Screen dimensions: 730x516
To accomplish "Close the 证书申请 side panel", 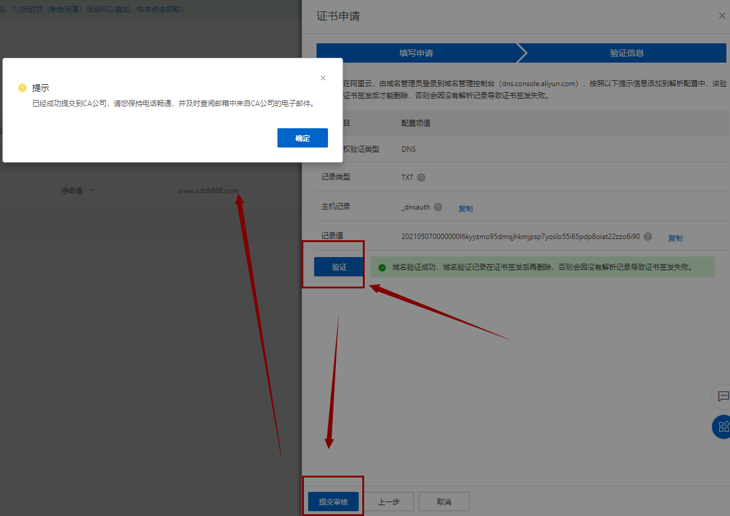I will 722,16.
